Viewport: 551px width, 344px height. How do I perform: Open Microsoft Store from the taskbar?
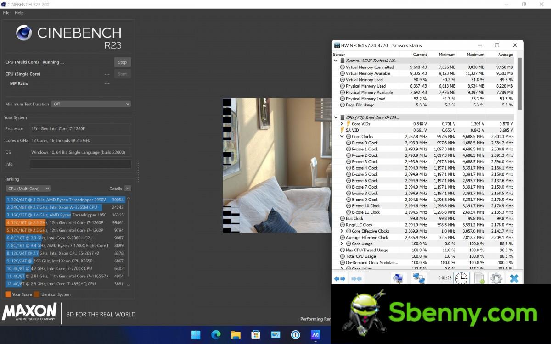click(256, 335)
